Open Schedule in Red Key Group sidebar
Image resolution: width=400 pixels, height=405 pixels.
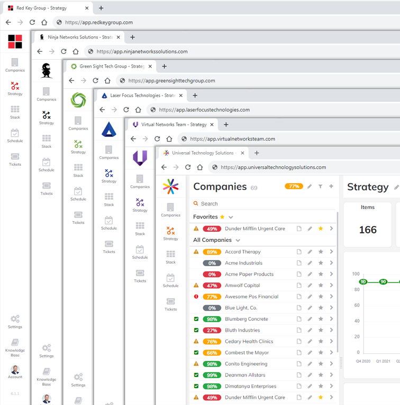click(x=15, y=136)
